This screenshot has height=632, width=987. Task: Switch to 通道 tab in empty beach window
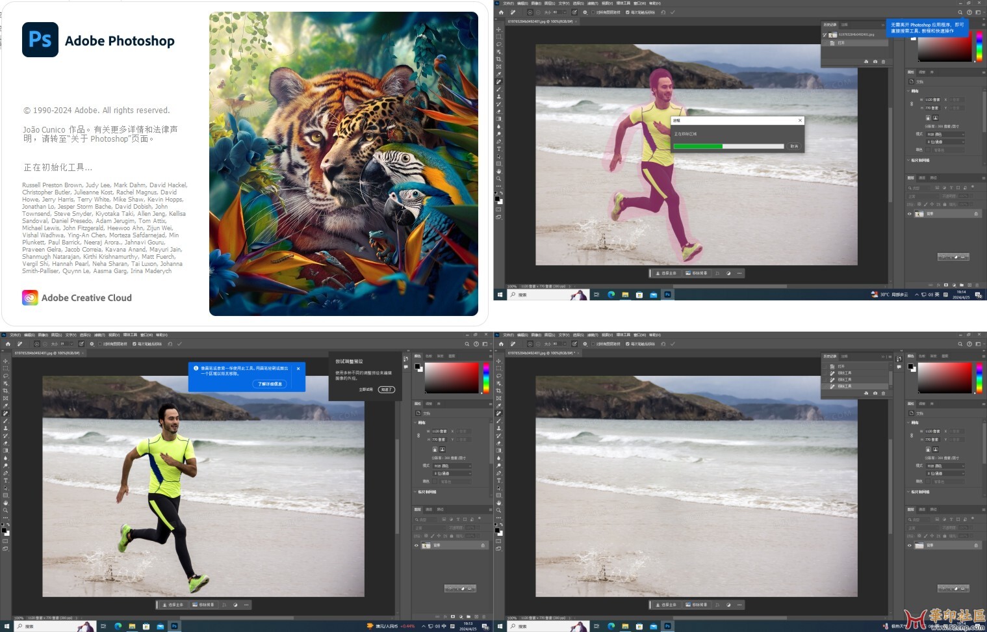pos(922,509)
